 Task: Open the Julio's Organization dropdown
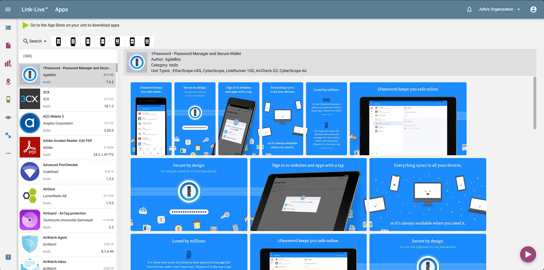click(x=499, y=9)
